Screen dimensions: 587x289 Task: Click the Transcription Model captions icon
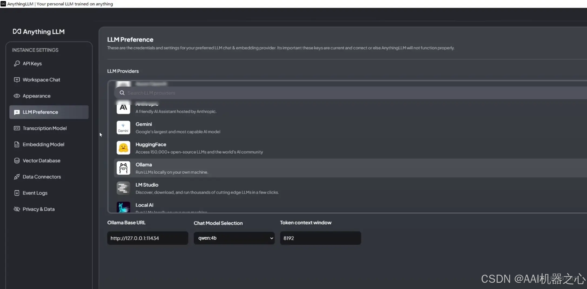17,128
